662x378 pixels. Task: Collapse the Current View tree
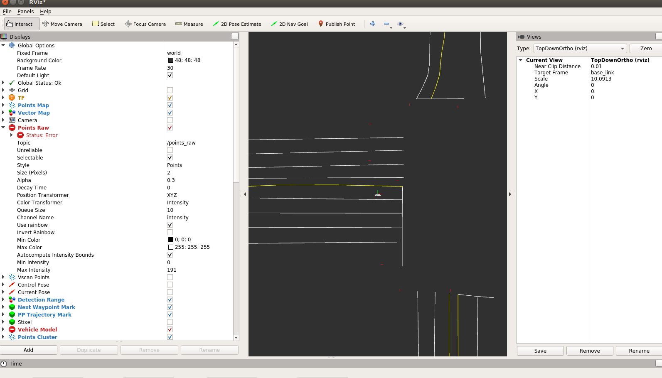tap(520, 60)
